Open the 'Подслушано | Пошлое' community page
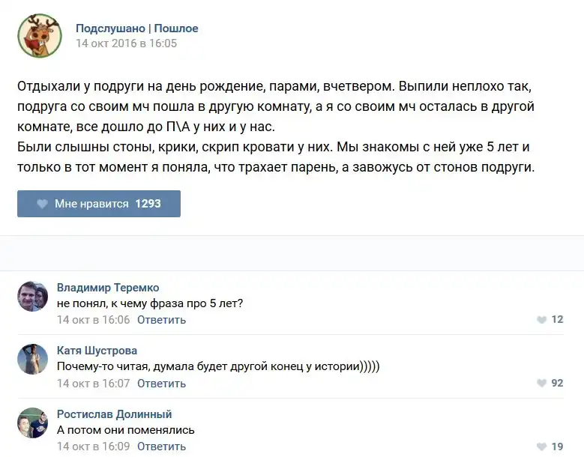The height and width of the screenshot is (457, 584). pyautogui.click(x=137, y=28)
